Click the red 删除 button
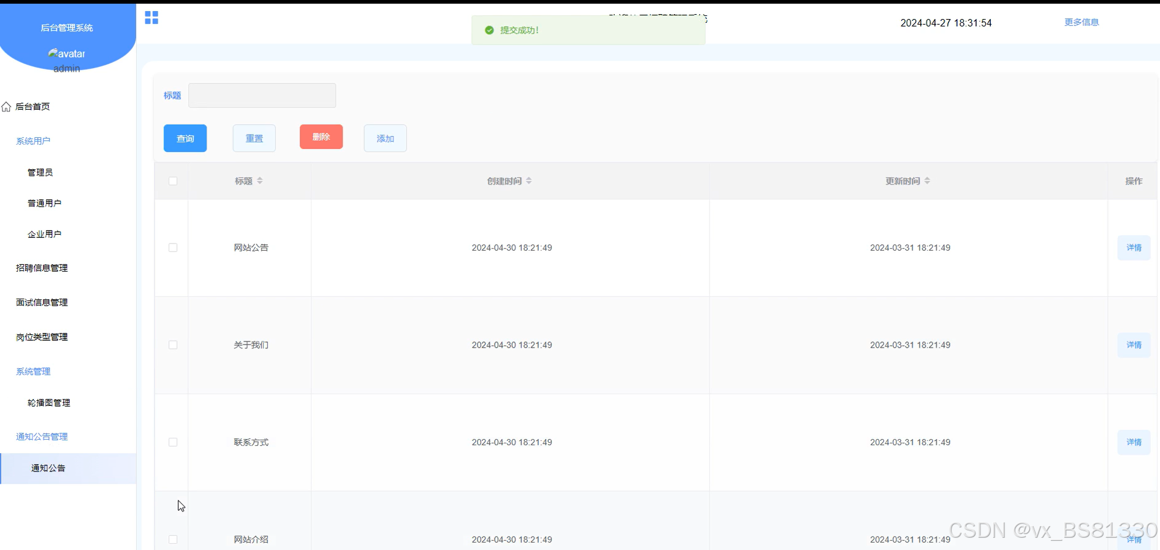1160x550 pixels. click(321, 137)
